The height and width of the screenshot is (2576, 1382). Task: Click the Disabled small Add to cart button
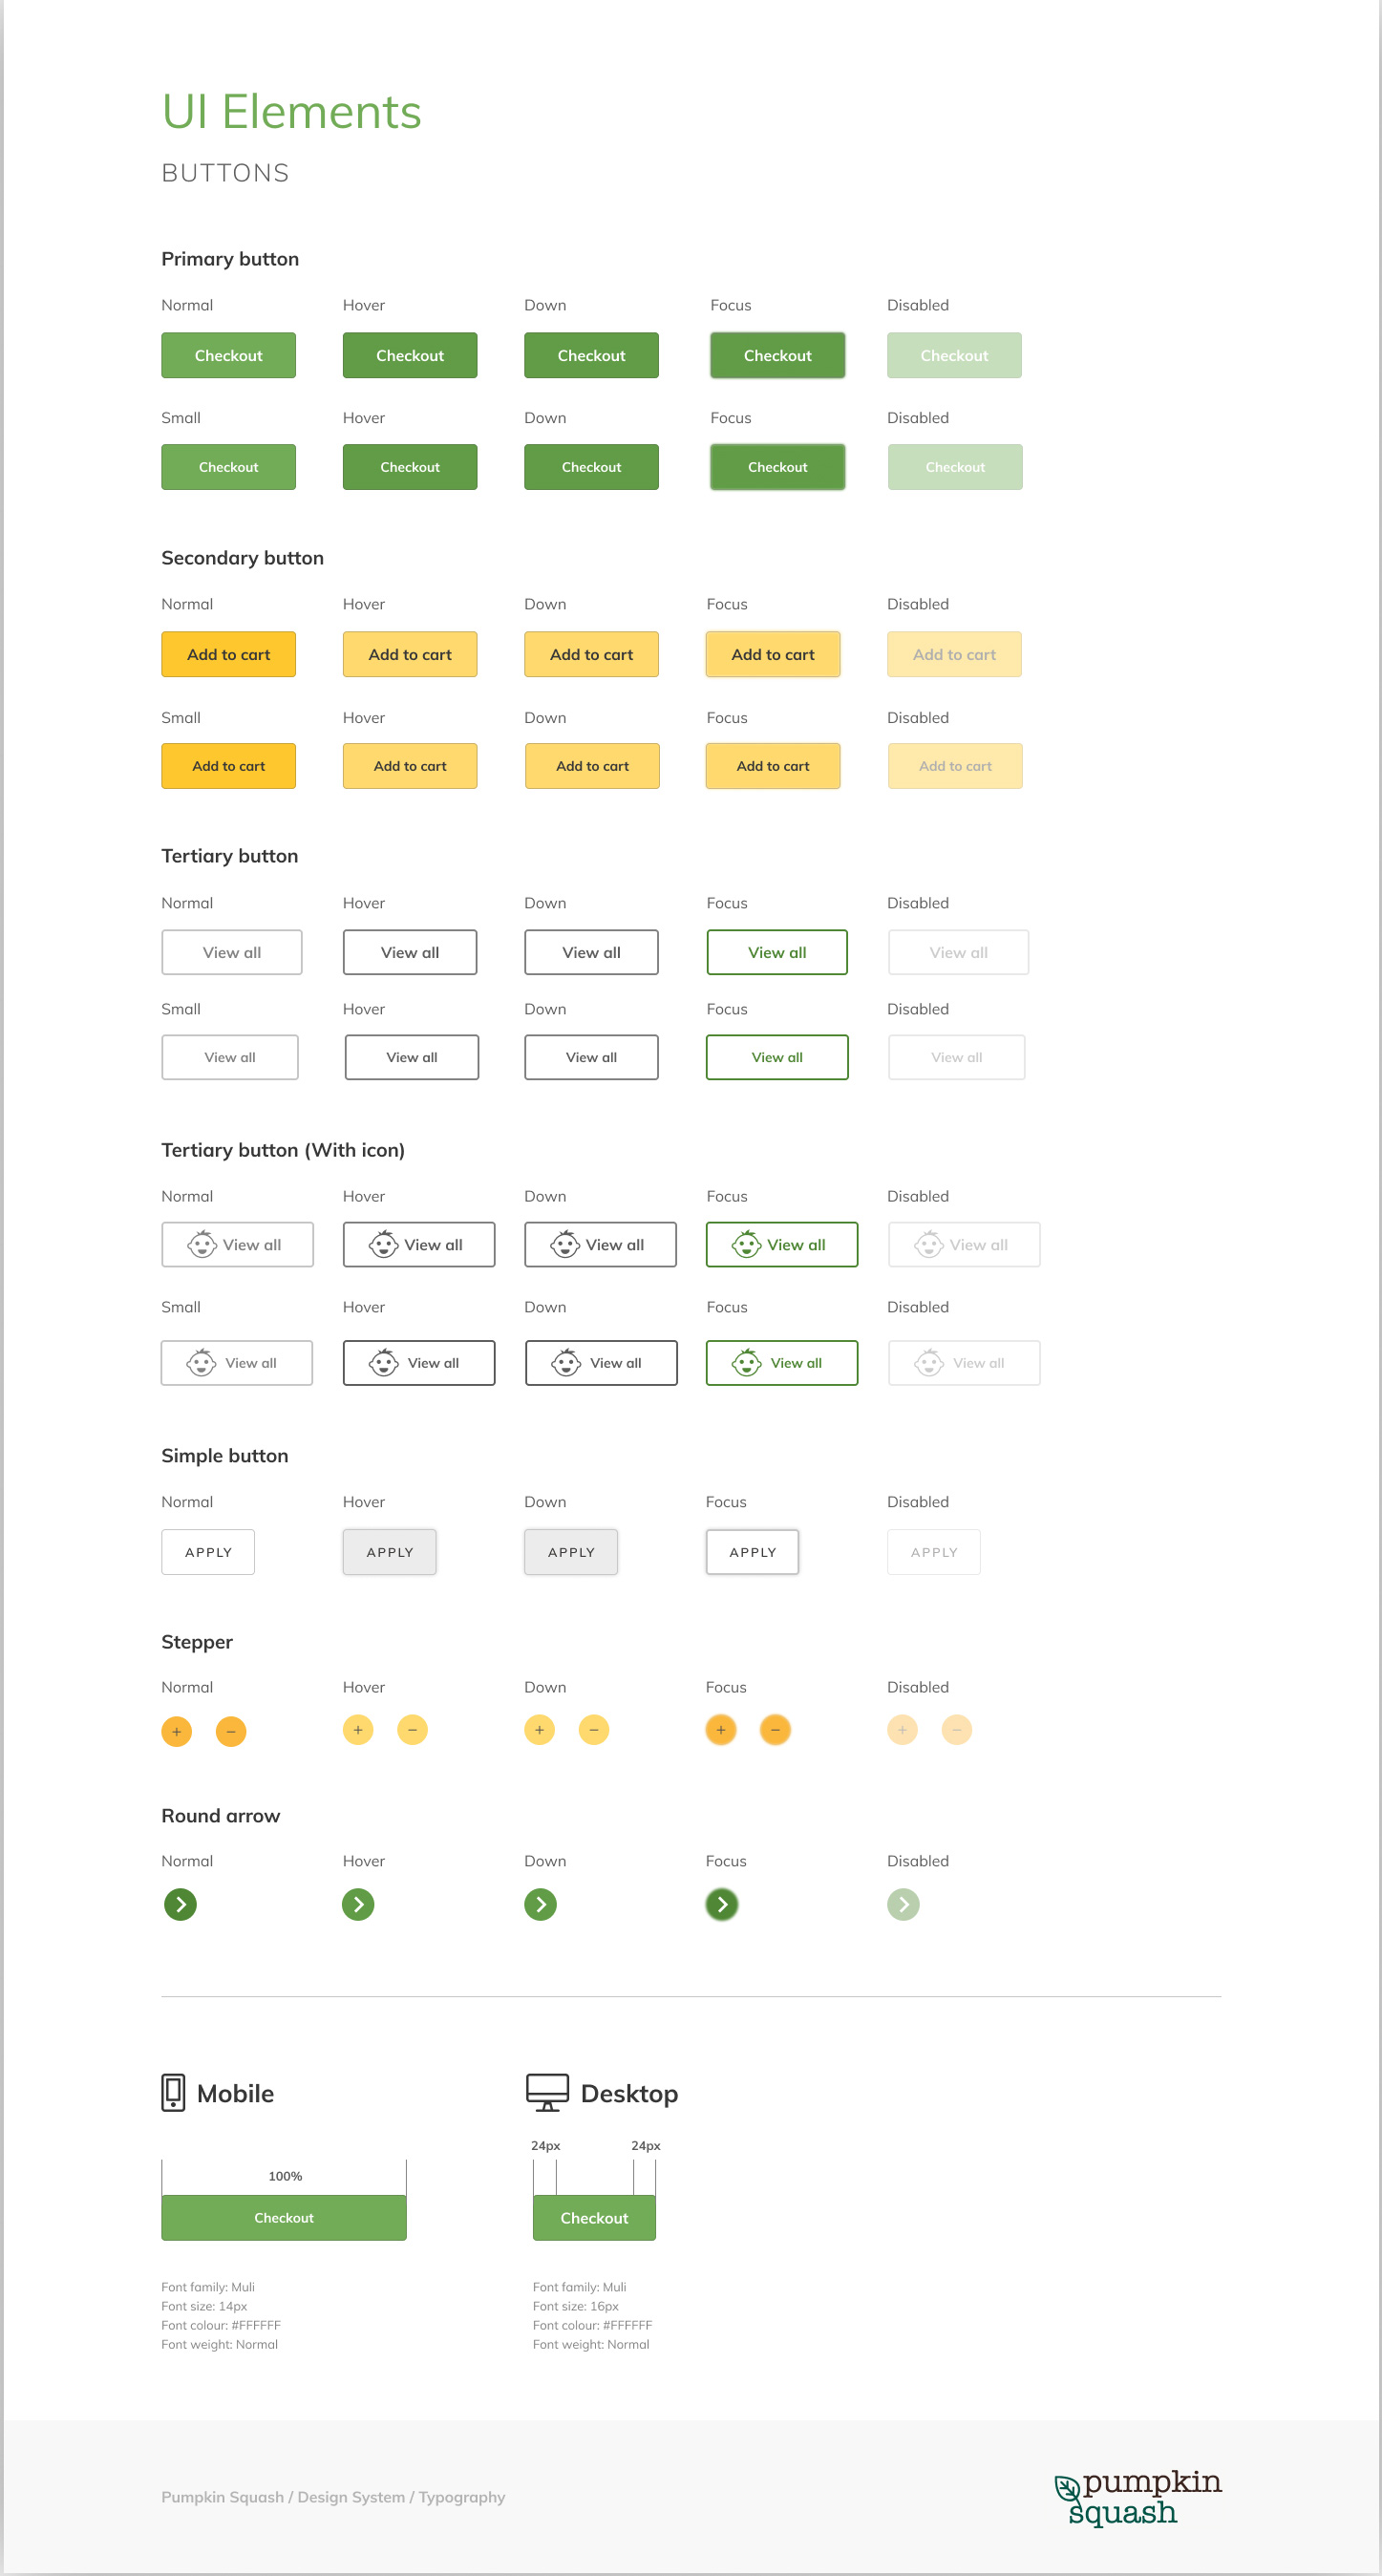tap(955, 766)
